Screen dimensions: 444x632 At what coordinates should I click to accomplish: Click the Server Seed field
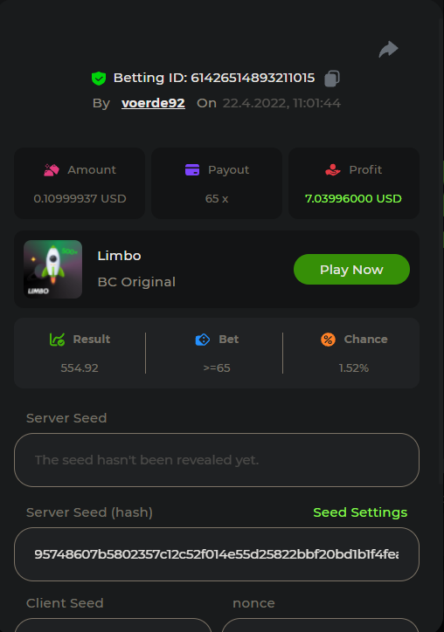[217, 460]
